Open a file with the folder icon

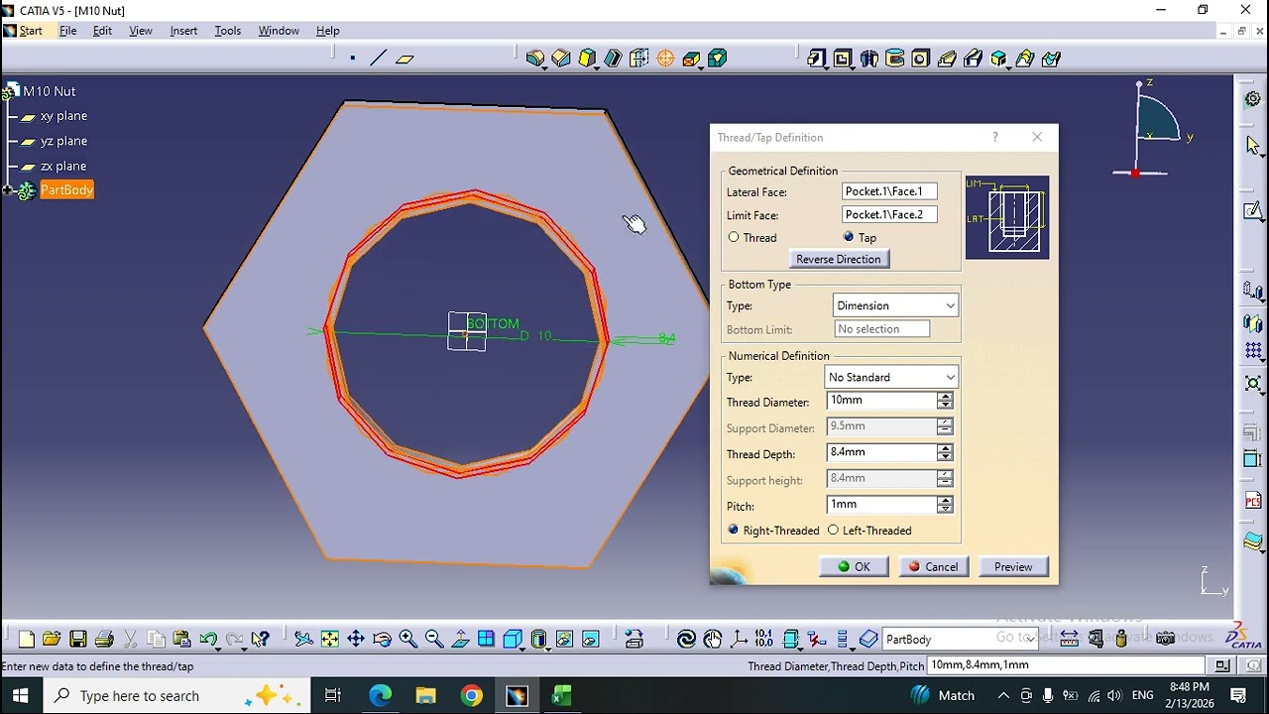[52, 640]
